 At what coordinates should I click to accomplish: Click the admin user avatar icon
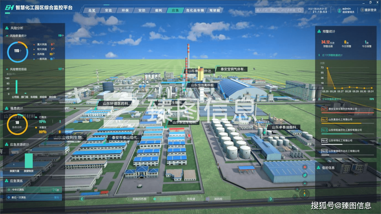pyautogui.click(x=339, y=10)
